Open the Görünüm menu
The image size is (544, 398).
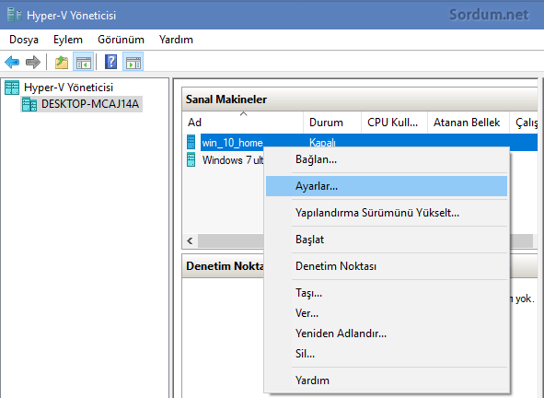(122, 40)
